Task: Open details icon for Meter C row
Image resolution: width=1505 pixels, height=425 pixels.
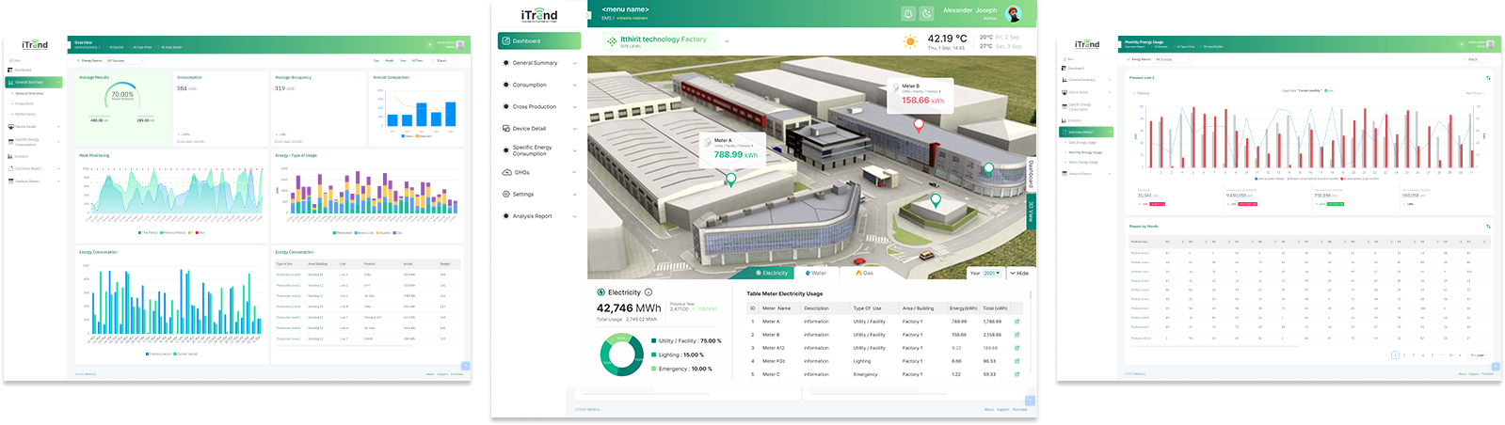Action: pyautogui.click(x=1017, y=374)
